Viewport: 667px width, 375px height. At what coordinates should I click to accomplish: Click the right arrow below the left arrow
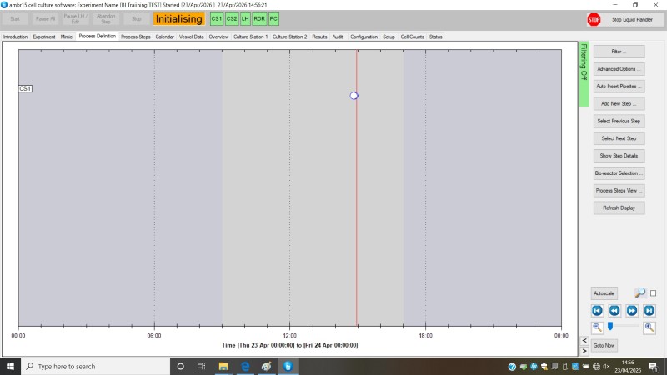pos(584,351)
